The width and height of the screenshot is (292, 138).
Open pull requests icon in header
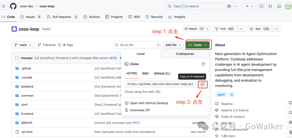(x=270, y=6)
